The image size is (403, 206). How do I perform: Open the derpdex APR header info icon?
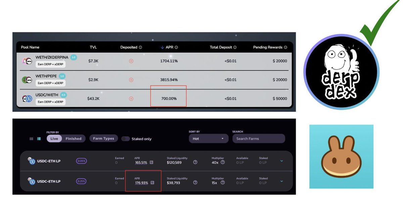[x=176, y=47]
